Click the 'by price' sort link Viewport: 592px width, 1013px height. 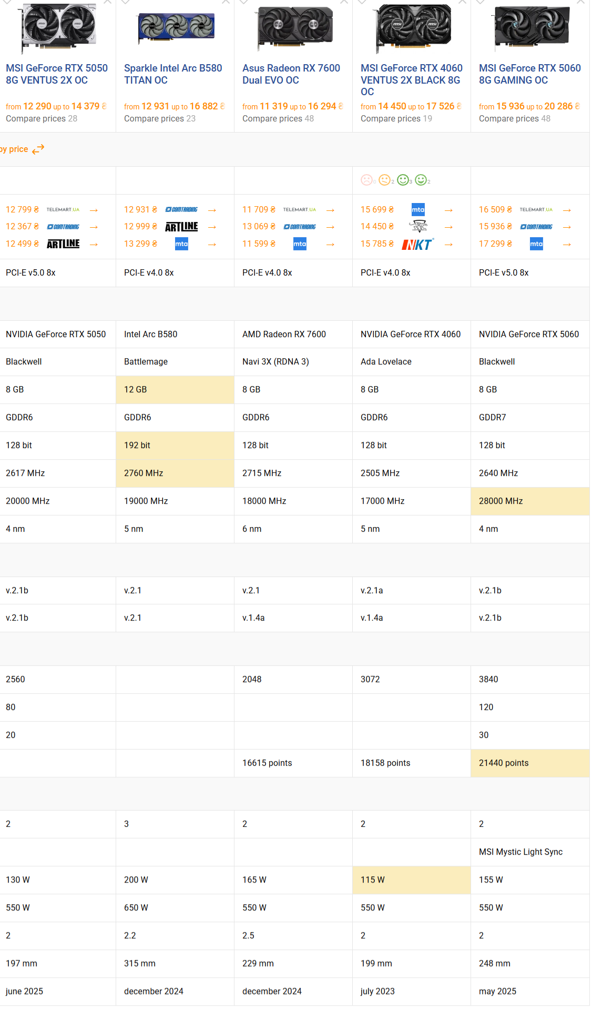tap(14, 149)
